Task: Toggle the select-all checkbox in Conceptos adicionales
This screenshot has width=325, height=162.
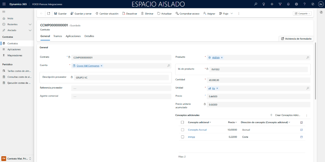Action: [x=182, y=122]
